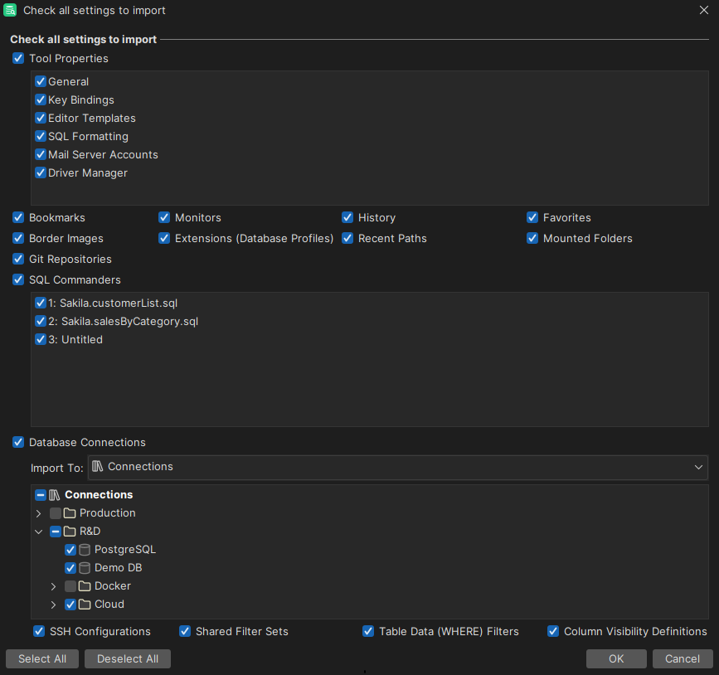Uncheck the SQL Formatting option
This screenshot has width=719, height=675.
40,136
